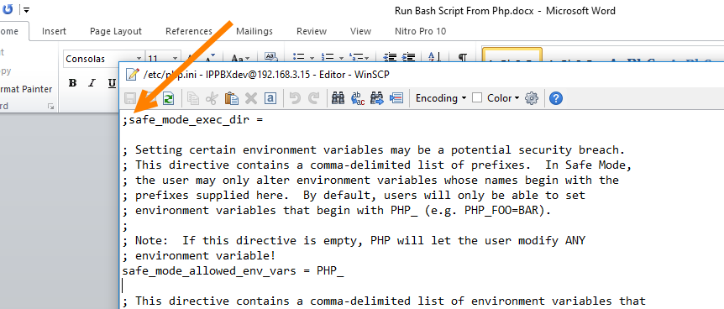This screenshot has height=309, width=724.
Task: Switch to the Mailings tab
Action: coord(254,31)
